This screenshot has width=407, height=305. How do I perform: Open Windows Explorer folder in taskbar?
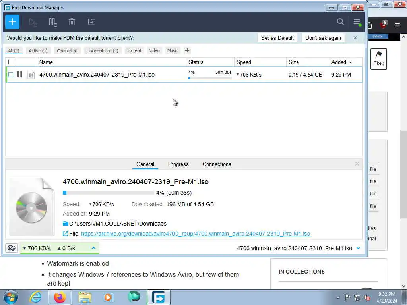pyautogui.click(x=85, y=297)
